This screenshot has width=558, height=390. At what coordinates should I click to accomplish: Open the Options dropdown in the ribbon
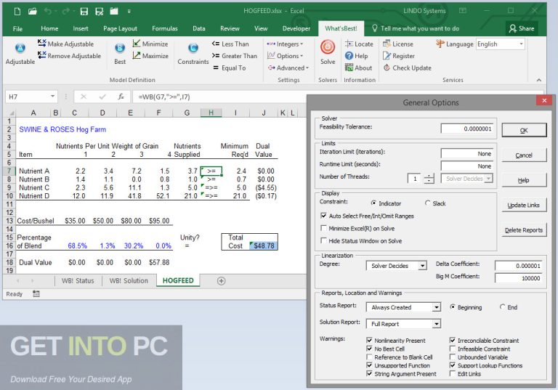click(285, 56)
